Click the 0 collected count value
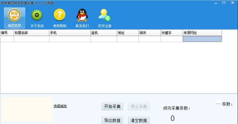 point(173,118)
